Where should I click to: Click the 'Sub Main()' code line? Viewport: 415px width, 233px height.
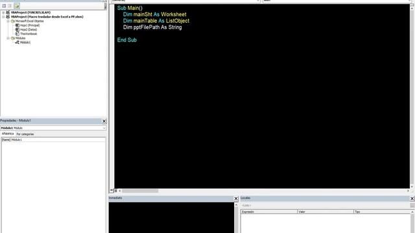click(x=130, y=8)
